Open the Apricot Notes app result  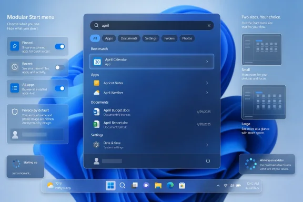151,83
